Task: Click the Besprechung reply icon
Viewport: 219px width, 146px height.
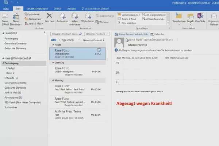Action: [97, 16]
